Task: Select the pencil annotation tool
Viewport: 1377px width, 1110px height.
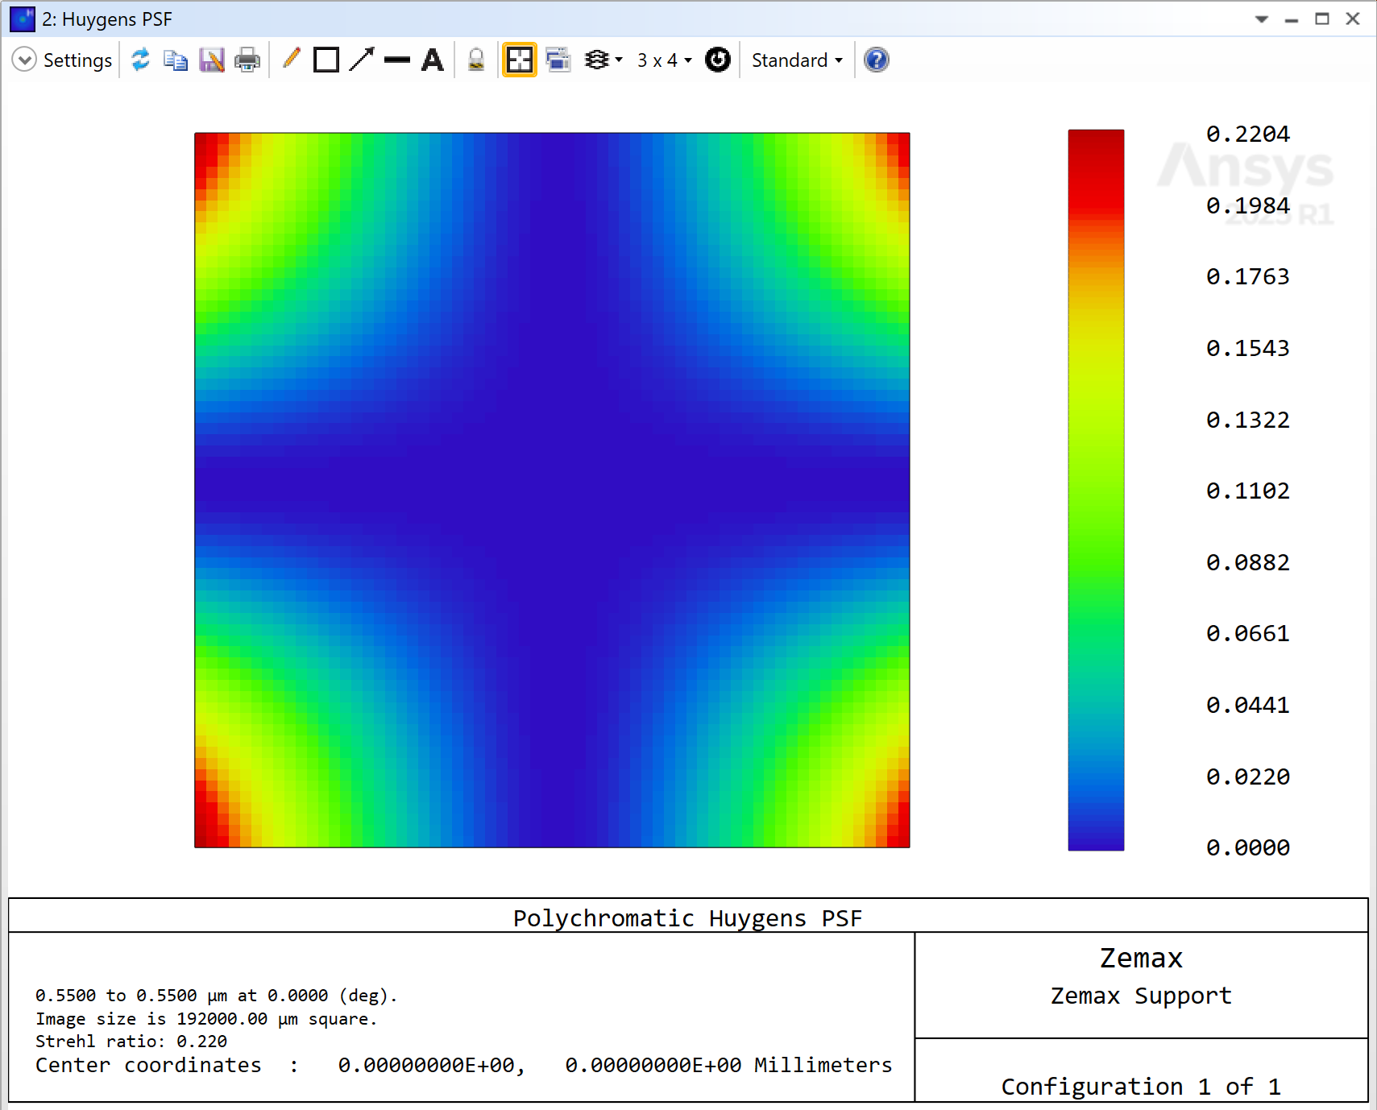Action: point(291,60)
